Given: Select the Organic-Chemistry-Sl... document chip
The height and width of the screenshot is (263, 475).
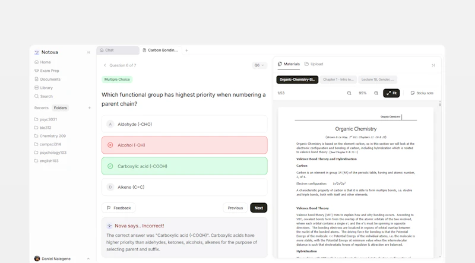Looking at the screenshot, I should (297, 80).
